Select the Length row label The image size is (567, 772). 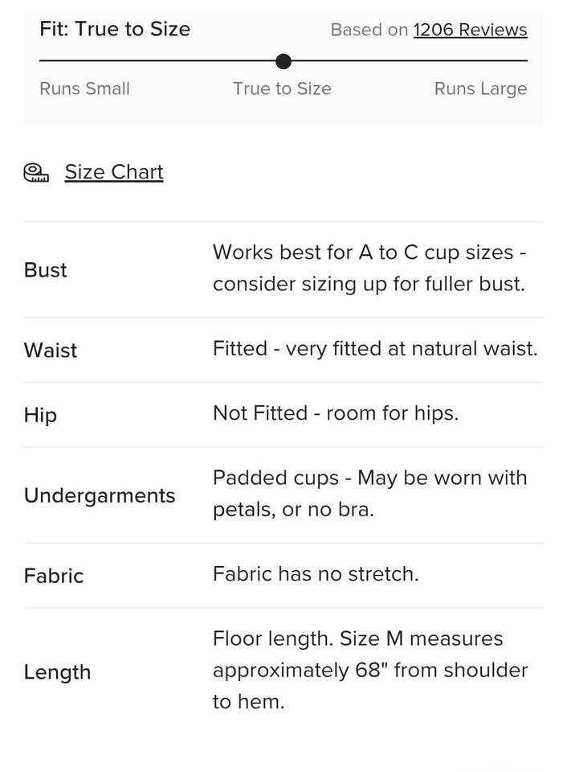[x=57, y=672]
